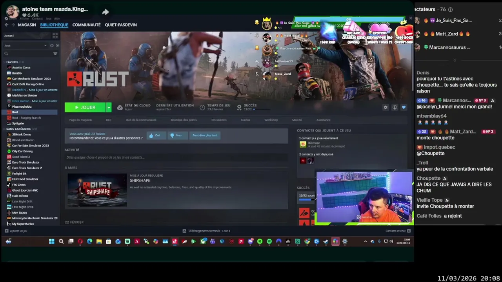Open the Page du magasin link
The height and width of the screenshot is (282, 502).
(80, 120)
